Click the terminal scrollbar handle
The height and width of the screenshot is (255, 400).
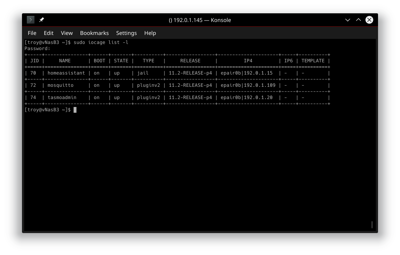[372, 225]
